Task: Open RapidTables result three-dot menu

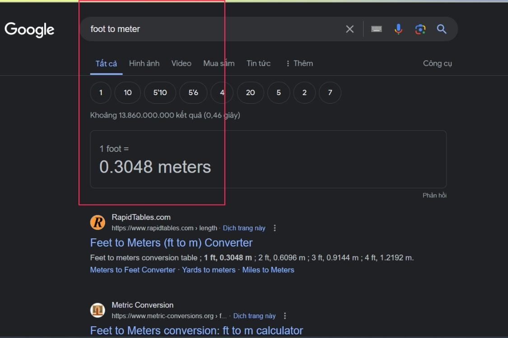Action: [275, 228]
